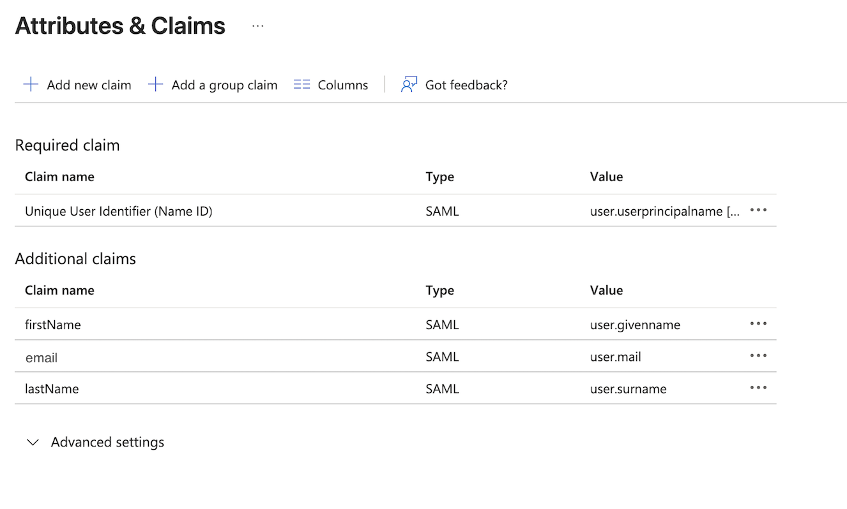Click the Add new claim label
847x509 pixels.
[89, 85]
